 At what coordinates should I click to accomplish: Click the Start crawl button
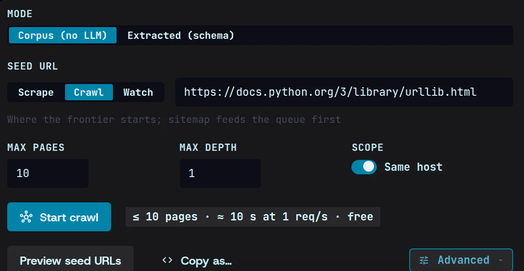(59, 217)
